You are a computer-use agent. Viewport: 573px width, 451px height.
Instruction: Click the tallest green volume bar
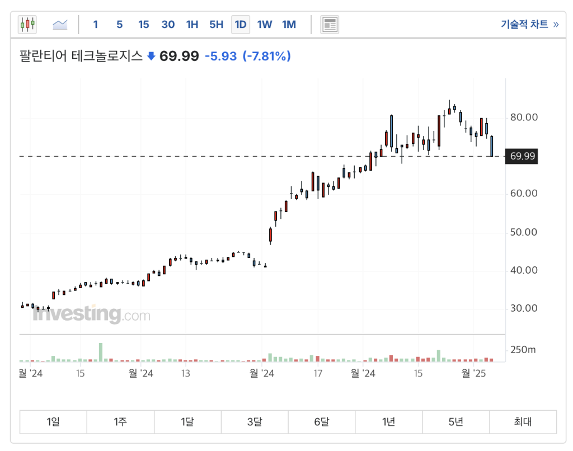pyautogui.click(x=101, y=353)
